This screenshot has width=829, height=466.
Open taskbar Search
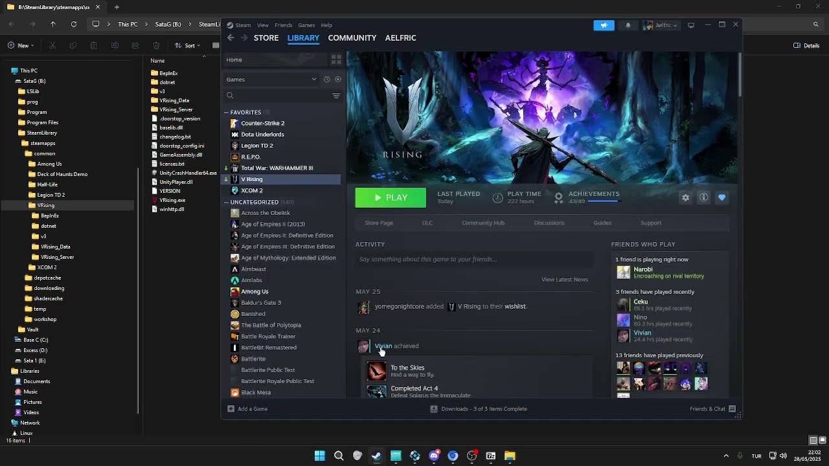(338, 456)
